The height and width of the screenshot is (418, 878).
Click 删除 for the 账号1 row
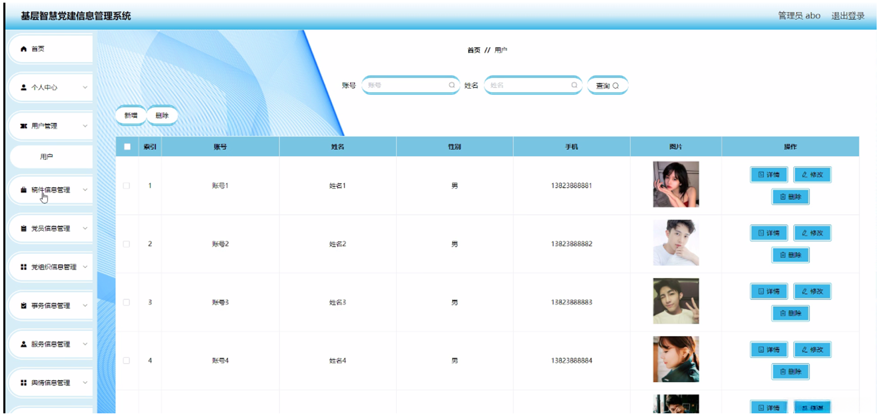[791, 197]
